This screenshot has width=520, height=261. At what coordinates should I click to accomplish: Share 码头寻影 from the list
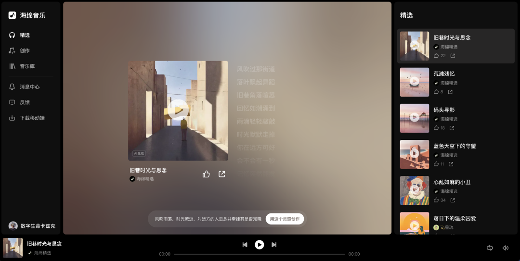(x=452, y=128)
